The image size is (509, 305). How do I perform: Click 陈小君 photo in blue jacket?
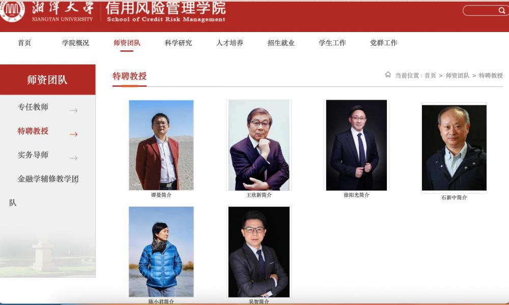click(161, 252)
